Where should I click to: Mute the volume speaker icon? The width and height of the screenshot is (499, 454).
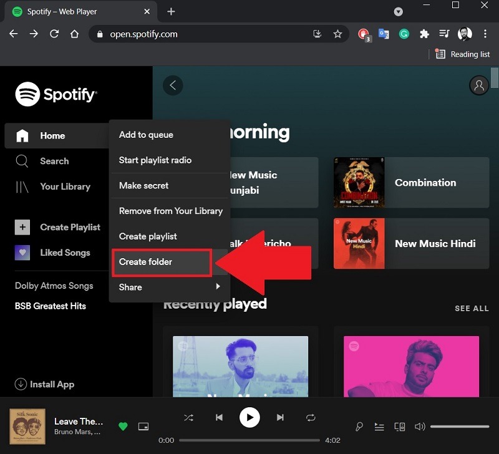(420, 427)
